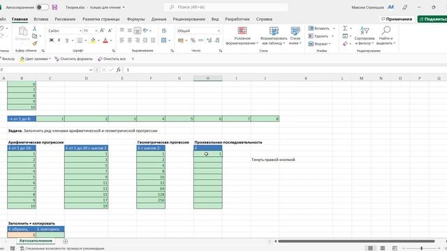Switch to the Разметка страницы tab
Screen dimensions: 447x251
point(101,19)
